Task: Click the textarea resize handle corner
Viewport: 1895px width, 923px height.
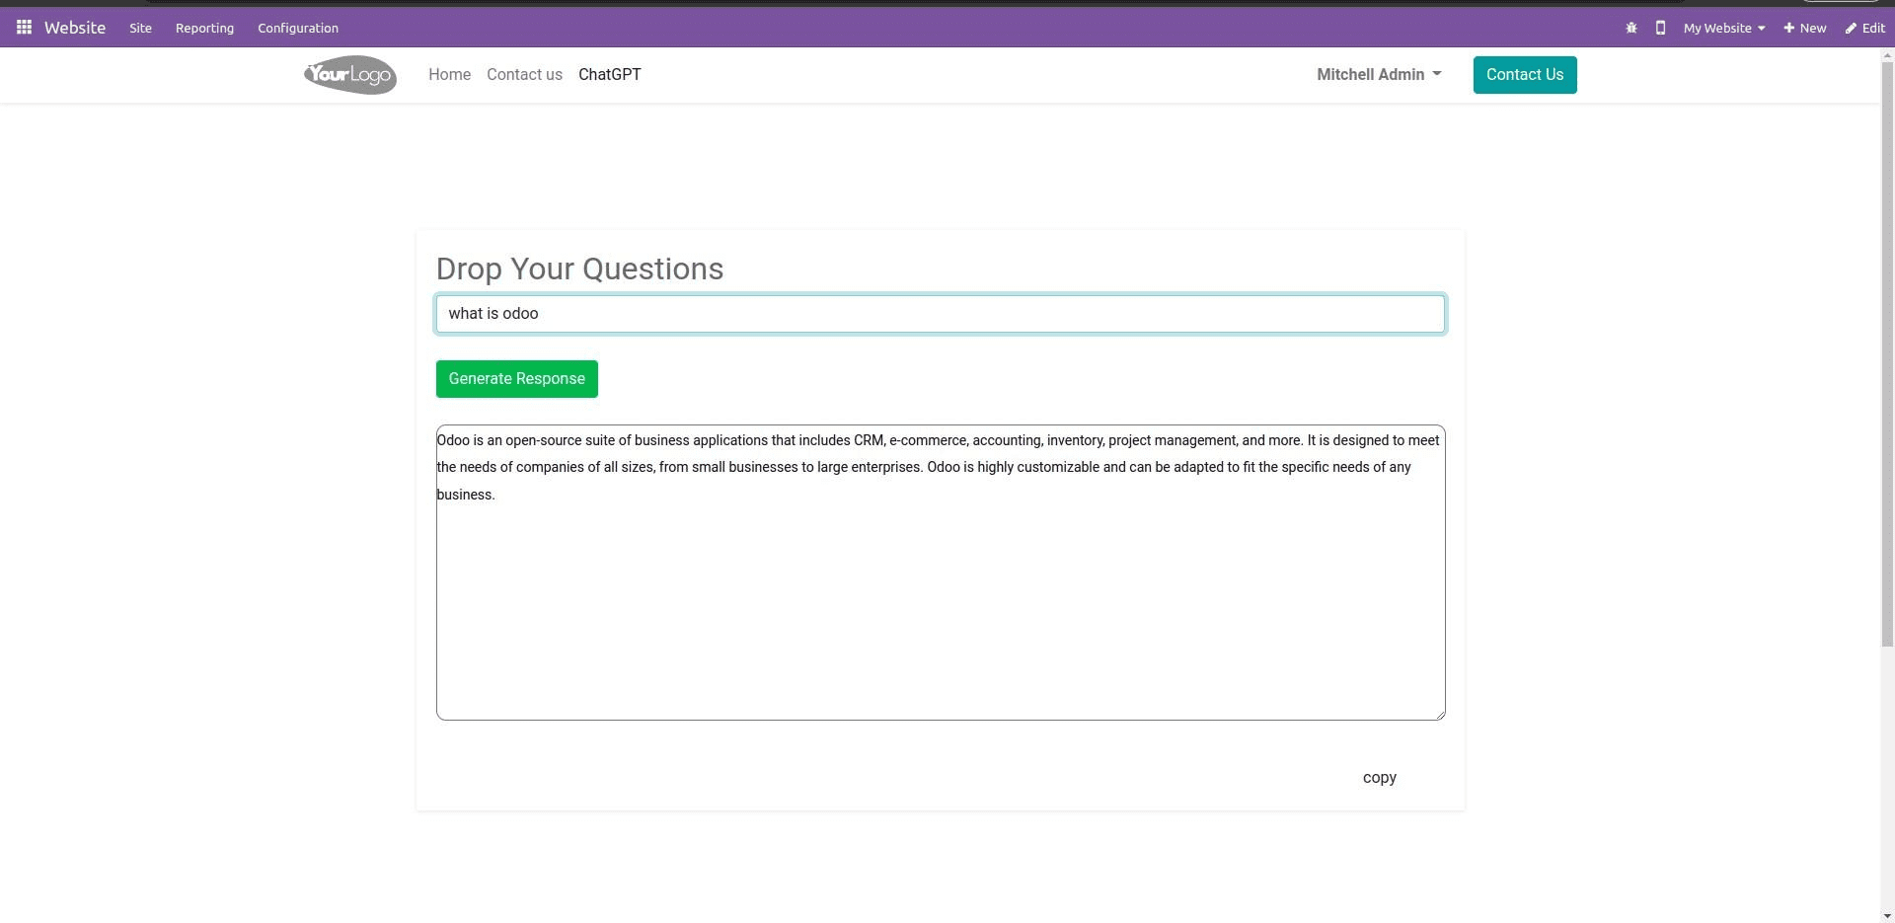Action: [1439, 714]
